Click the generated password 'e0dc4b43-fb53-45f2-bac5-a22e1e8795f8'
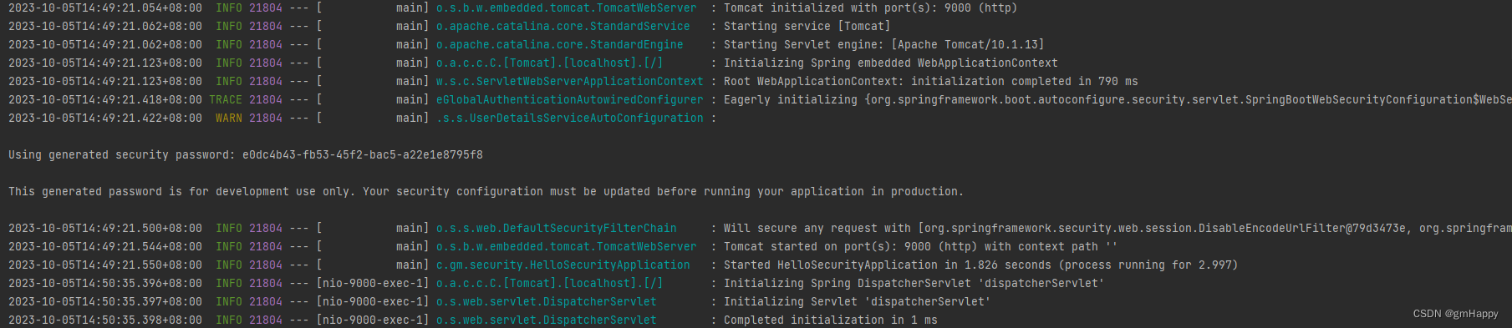1512x328 pixels. 362,155
